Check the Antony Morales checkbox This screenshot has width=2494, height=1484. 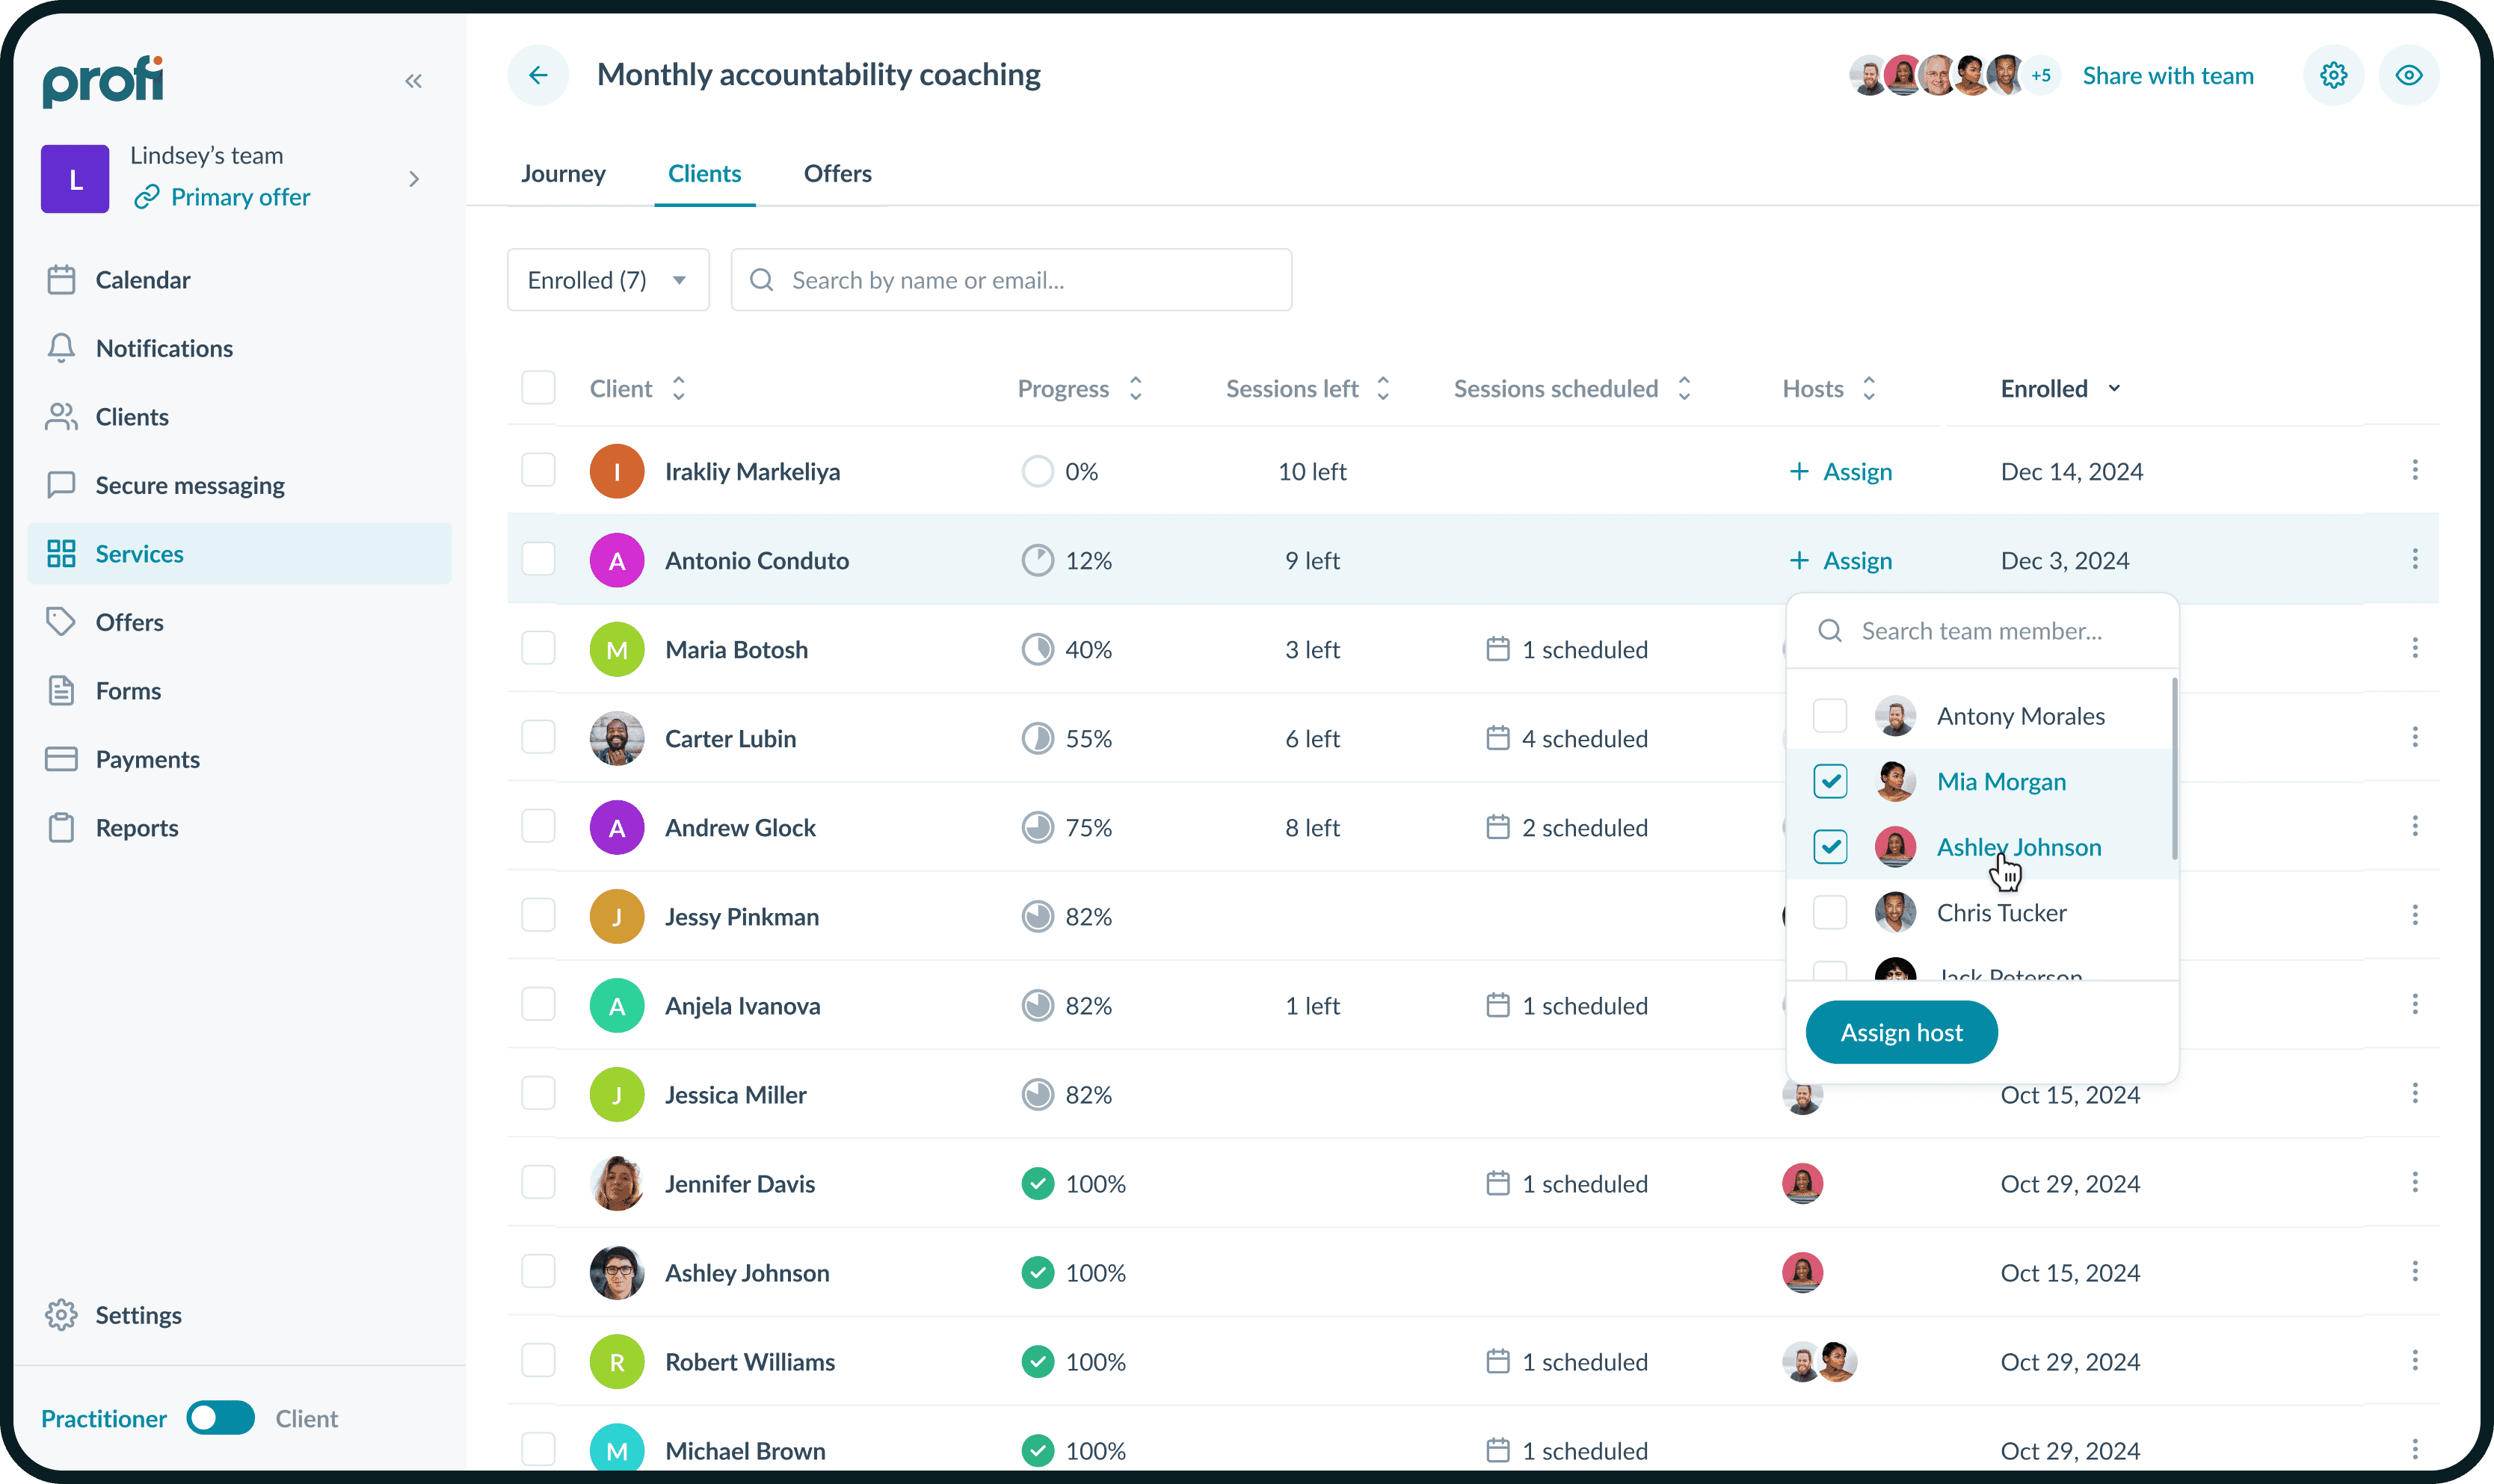(x=1829, y=716)
